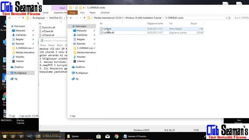Open Düzen menu in Notepad window
Viewport: 249px width, 140px height.
[51, 45]
